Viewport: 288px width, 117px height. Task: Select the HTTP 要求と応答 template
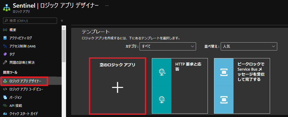[x=180, y=86]
